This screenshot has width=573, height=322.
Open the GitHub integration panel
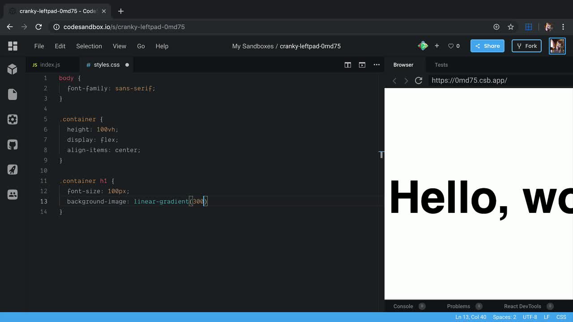[x=12, y=144]
